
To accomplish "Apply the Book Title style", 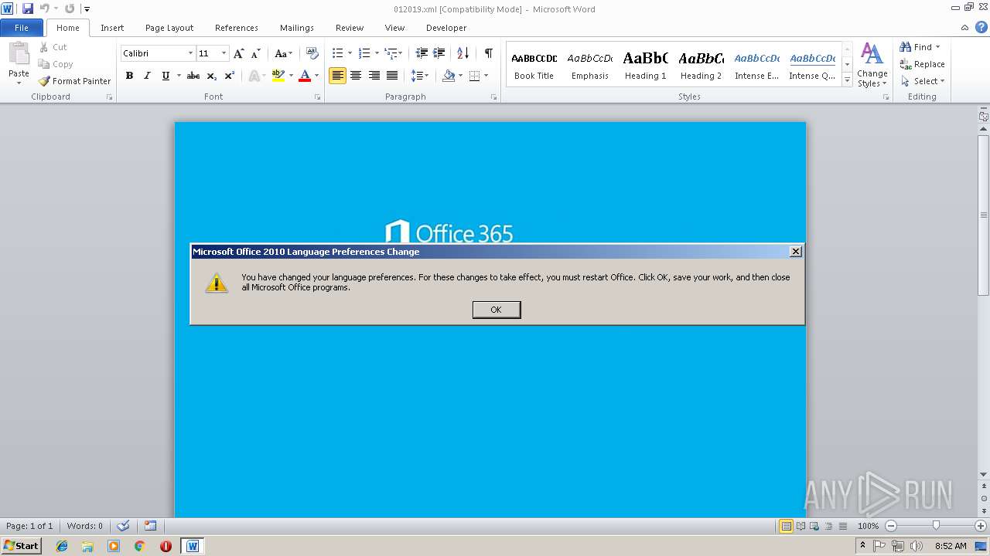I will pos(534,65).
